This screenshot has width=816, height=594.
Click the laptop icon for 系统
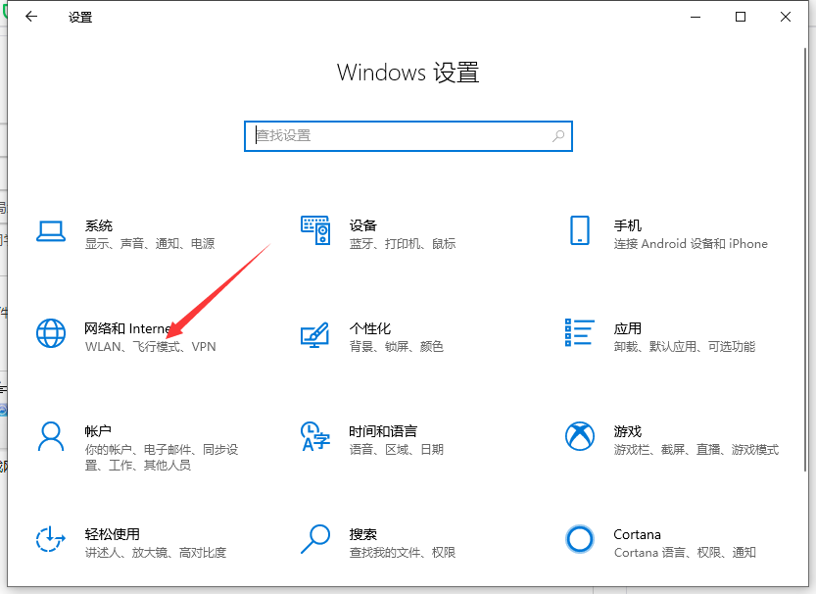tap(50, 231)
